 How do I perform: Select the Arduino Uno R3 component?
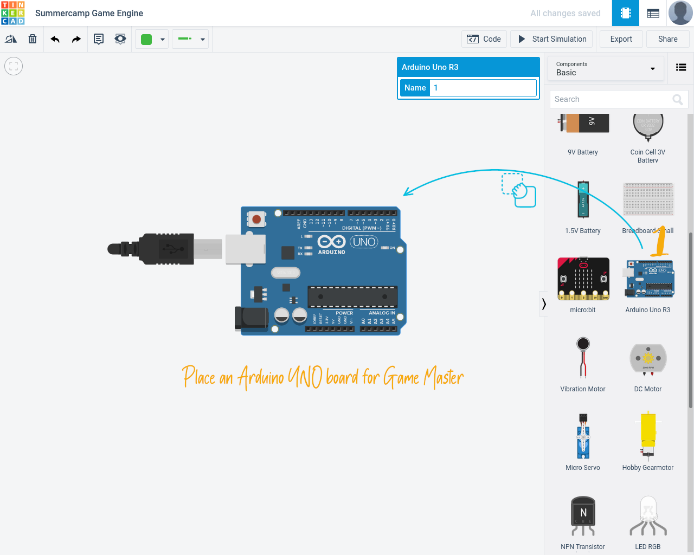point(648,286)
